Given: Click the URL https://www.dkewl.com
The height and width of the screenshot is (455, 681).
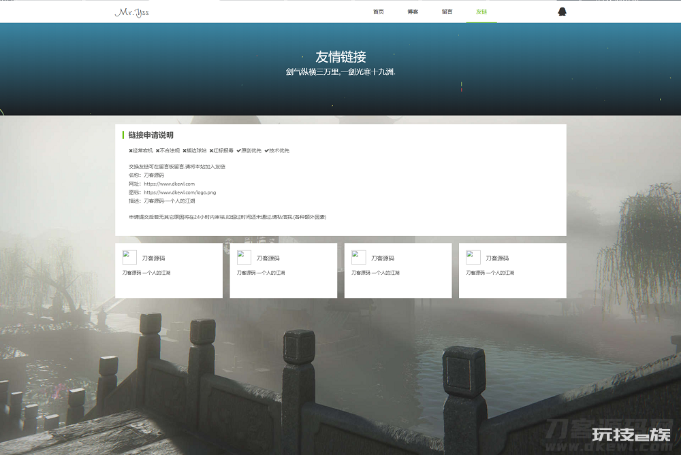Looking at the screenshot, I should (x=170, y=184).
